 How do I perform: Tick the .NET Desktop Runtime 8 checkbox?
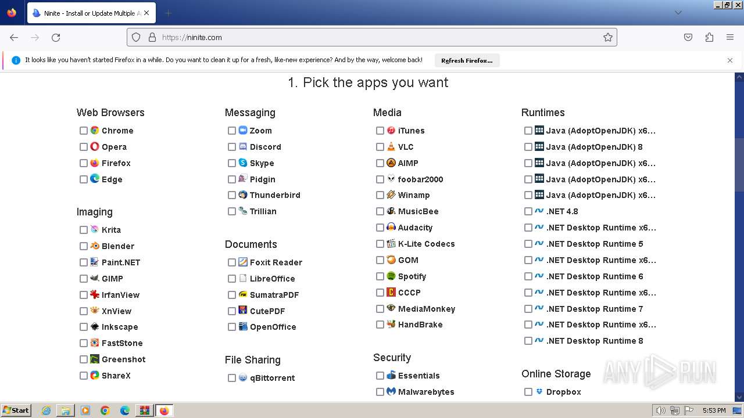528,341
